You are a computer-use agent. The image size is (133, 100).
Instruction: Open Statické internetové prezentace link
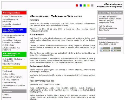click(10, 20)
